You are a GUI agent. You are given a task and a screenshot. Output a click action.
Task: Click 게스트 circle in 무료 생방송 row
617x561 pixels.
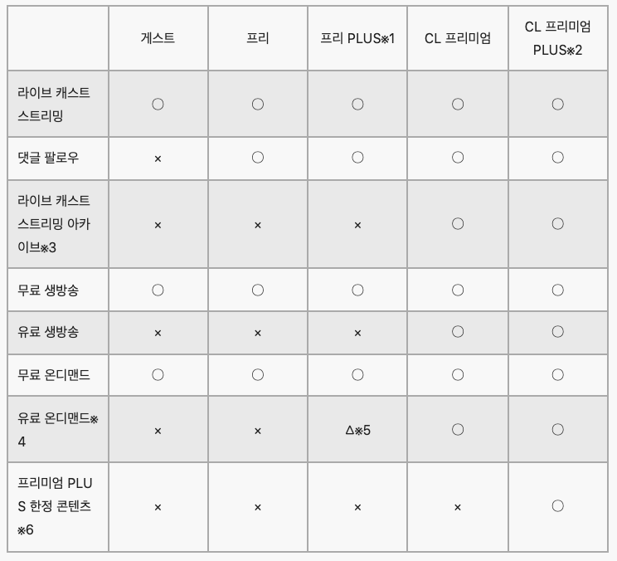click(x=158, y=290)
